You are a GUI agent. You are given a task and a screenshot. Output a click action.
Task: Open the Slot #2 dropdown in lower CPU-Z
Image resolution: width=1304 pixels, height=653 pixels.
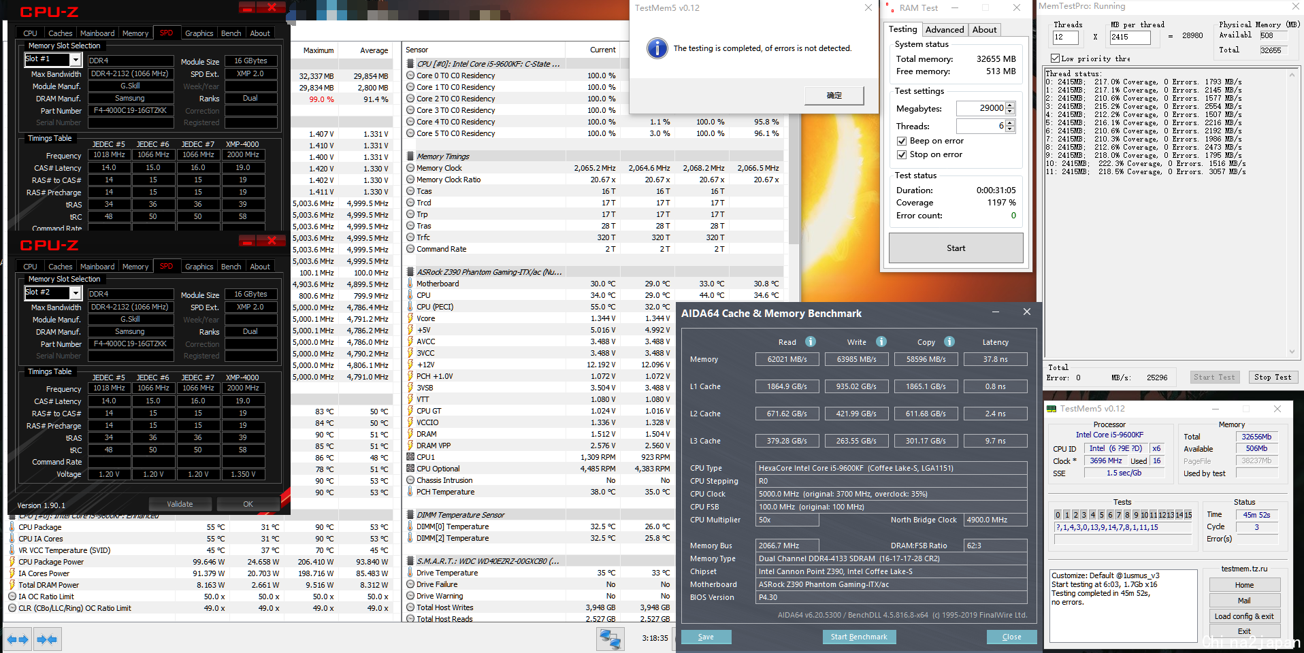click(x=76, y=293)
